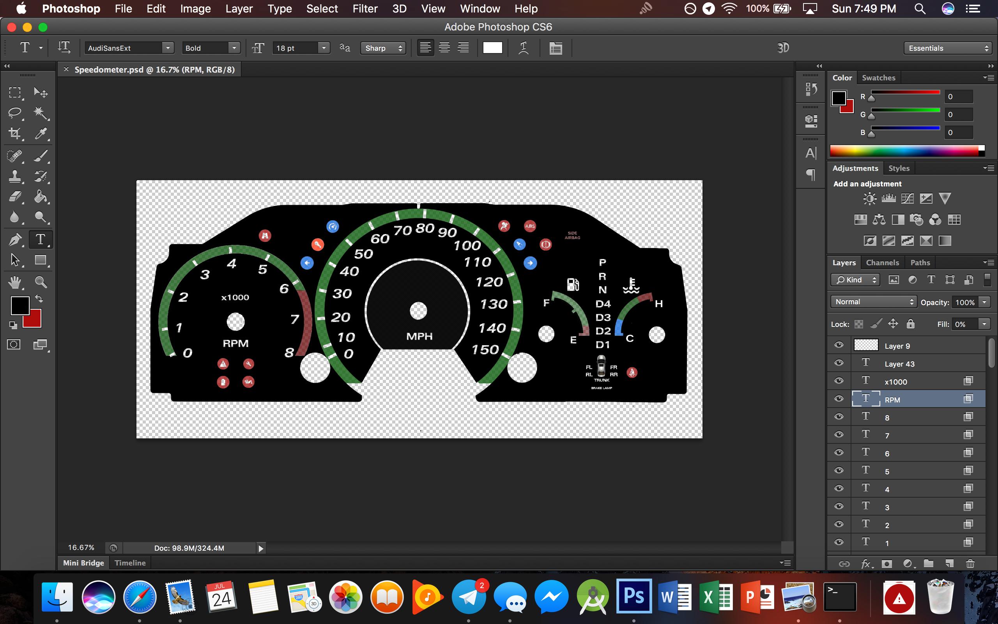Viewport: 998px width, 624px height.
Task: Delete layer with trash icon
Action: pos(970,563)
